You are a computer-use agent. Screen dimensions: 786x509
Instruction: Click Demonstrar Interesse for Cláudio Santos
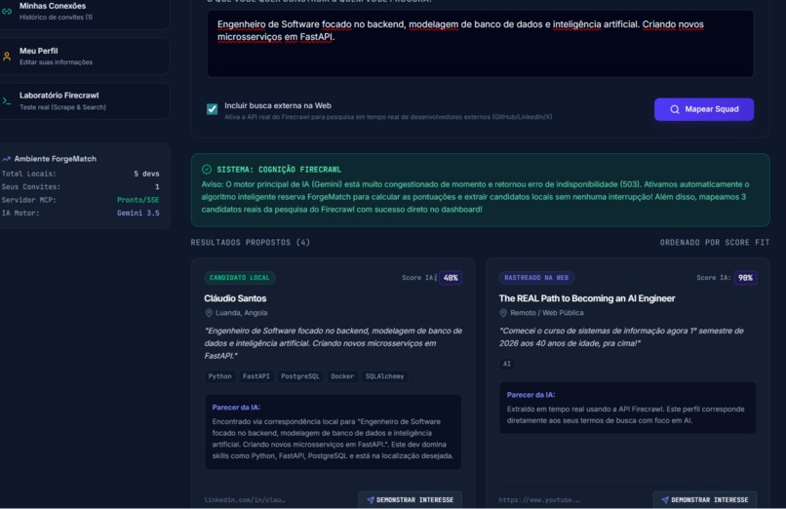tap(410, 500)
